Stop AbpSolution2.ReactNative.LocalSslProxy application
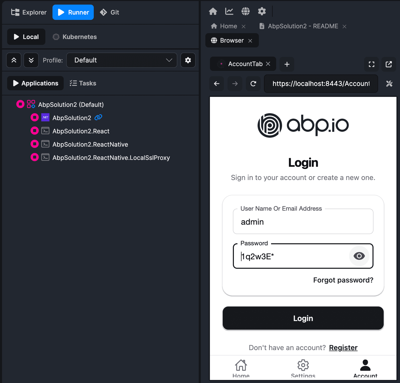The image size is (400, 383). click(x=35, y=157)
